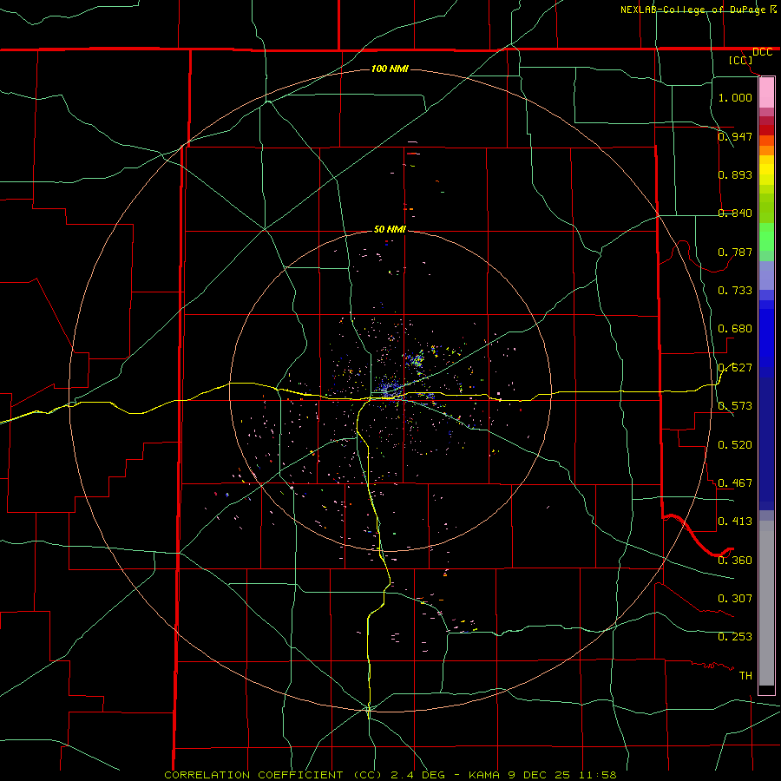Select the 0.307 scale value

(x=735, y=599)
